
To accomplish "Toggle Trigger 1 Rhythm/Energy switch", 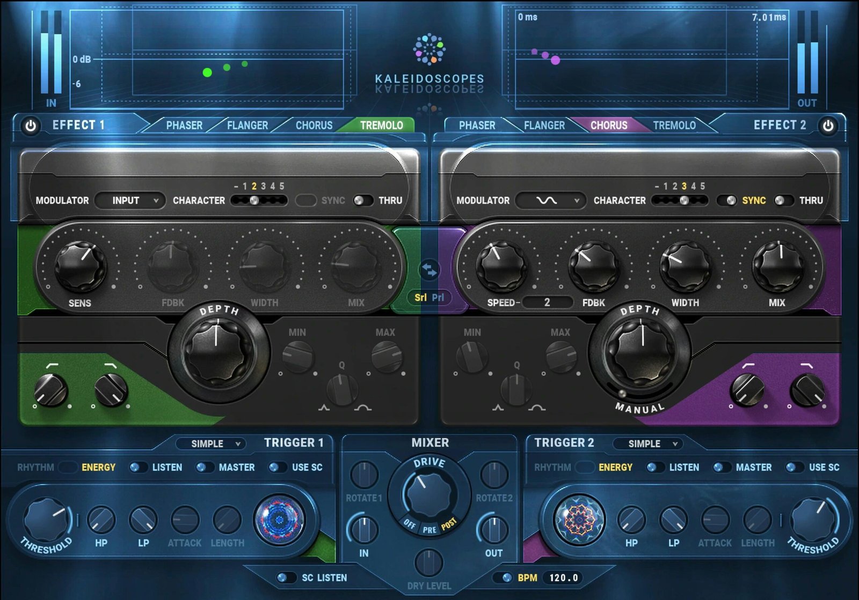I will click(68, 468).
